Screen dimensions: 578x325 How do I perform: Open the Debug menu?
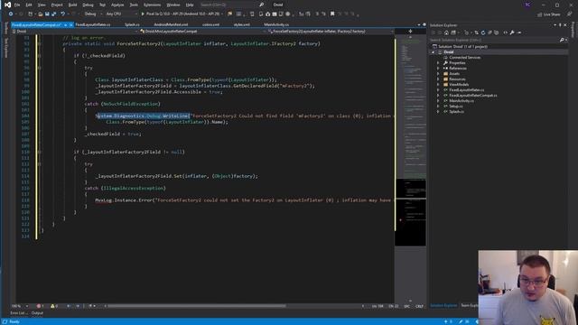tap(88, 5)
